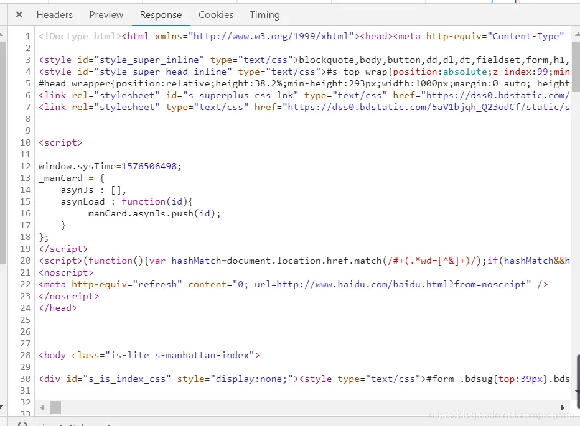
Task: Open the Timing tab
Action: click(x=264, y=15)
